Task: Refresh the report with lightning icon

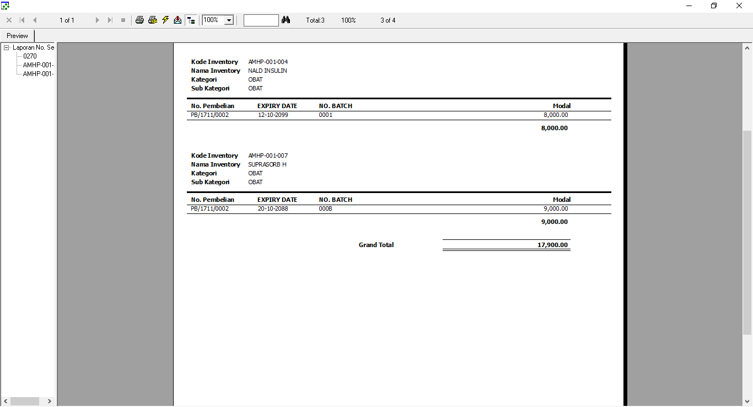Action: click(x=165, y=20)
